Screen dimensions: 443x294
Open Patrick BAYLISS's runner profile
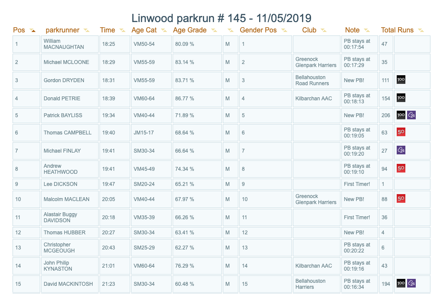pyautogui.click(x=63, y=115)
